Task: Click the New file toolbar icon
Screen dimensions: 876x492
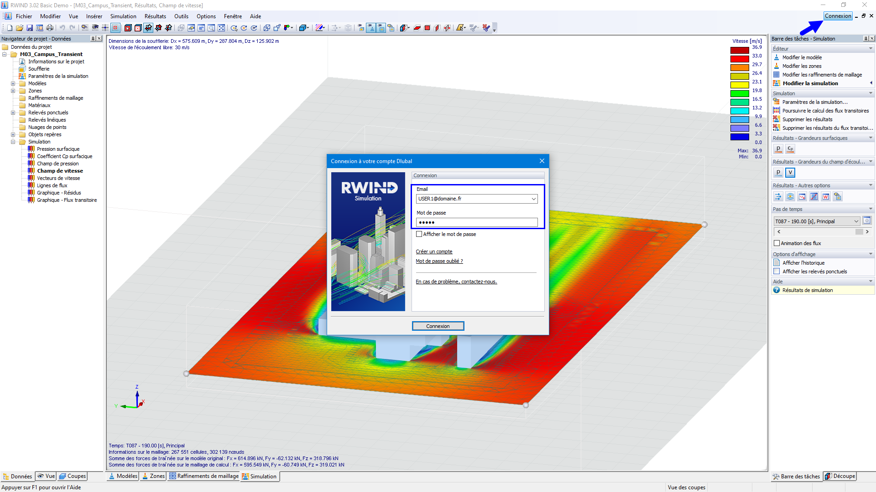Action: pyautogui.click(x=10, y=28)
